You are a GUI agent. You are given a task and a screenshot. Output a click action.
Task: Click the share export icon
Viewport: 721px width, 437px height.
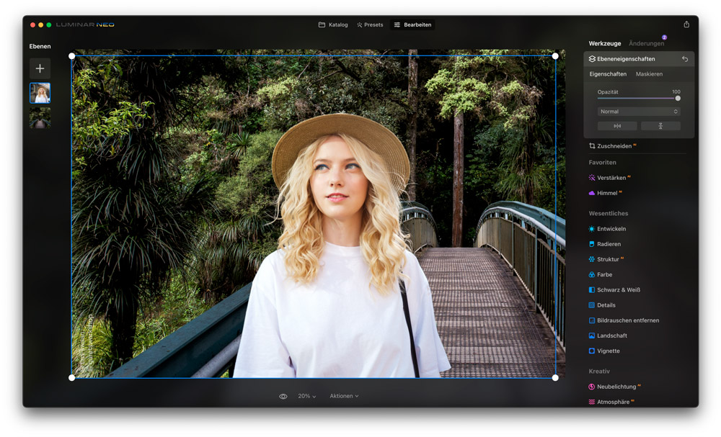686,24
